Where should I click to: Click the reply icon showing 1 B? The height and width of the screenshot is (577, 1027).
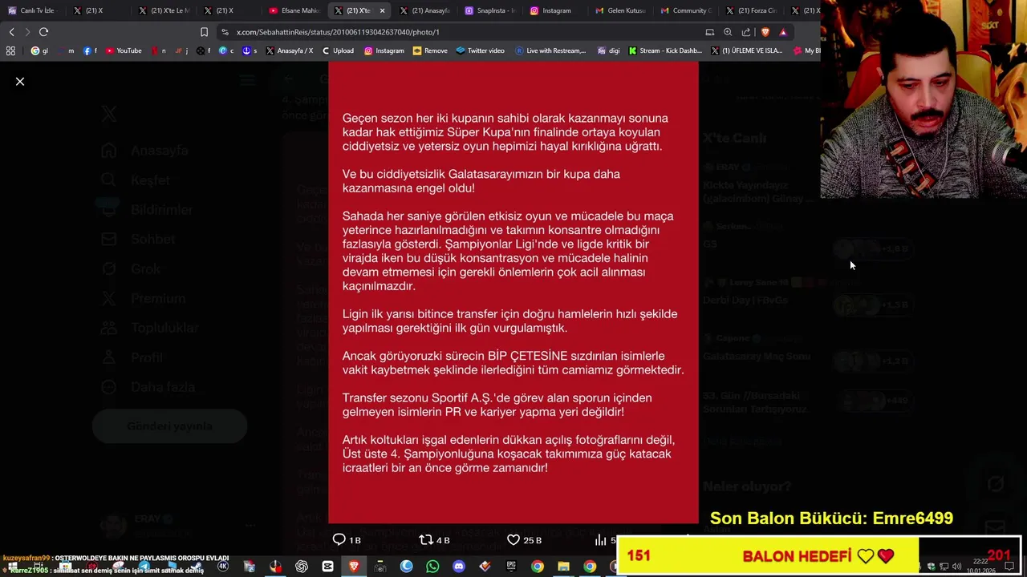pyautogui.click(x=339, y=540)
